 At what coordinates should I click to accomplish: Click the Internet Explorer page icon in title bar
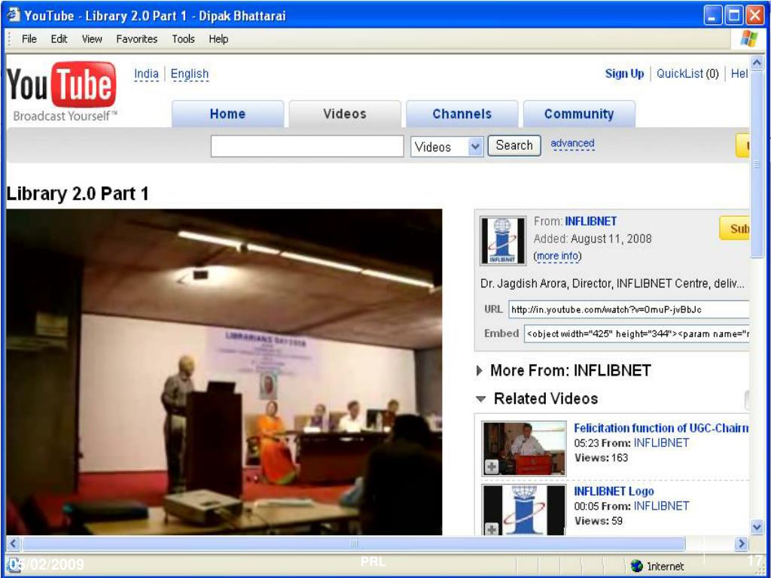coord(14,15)
